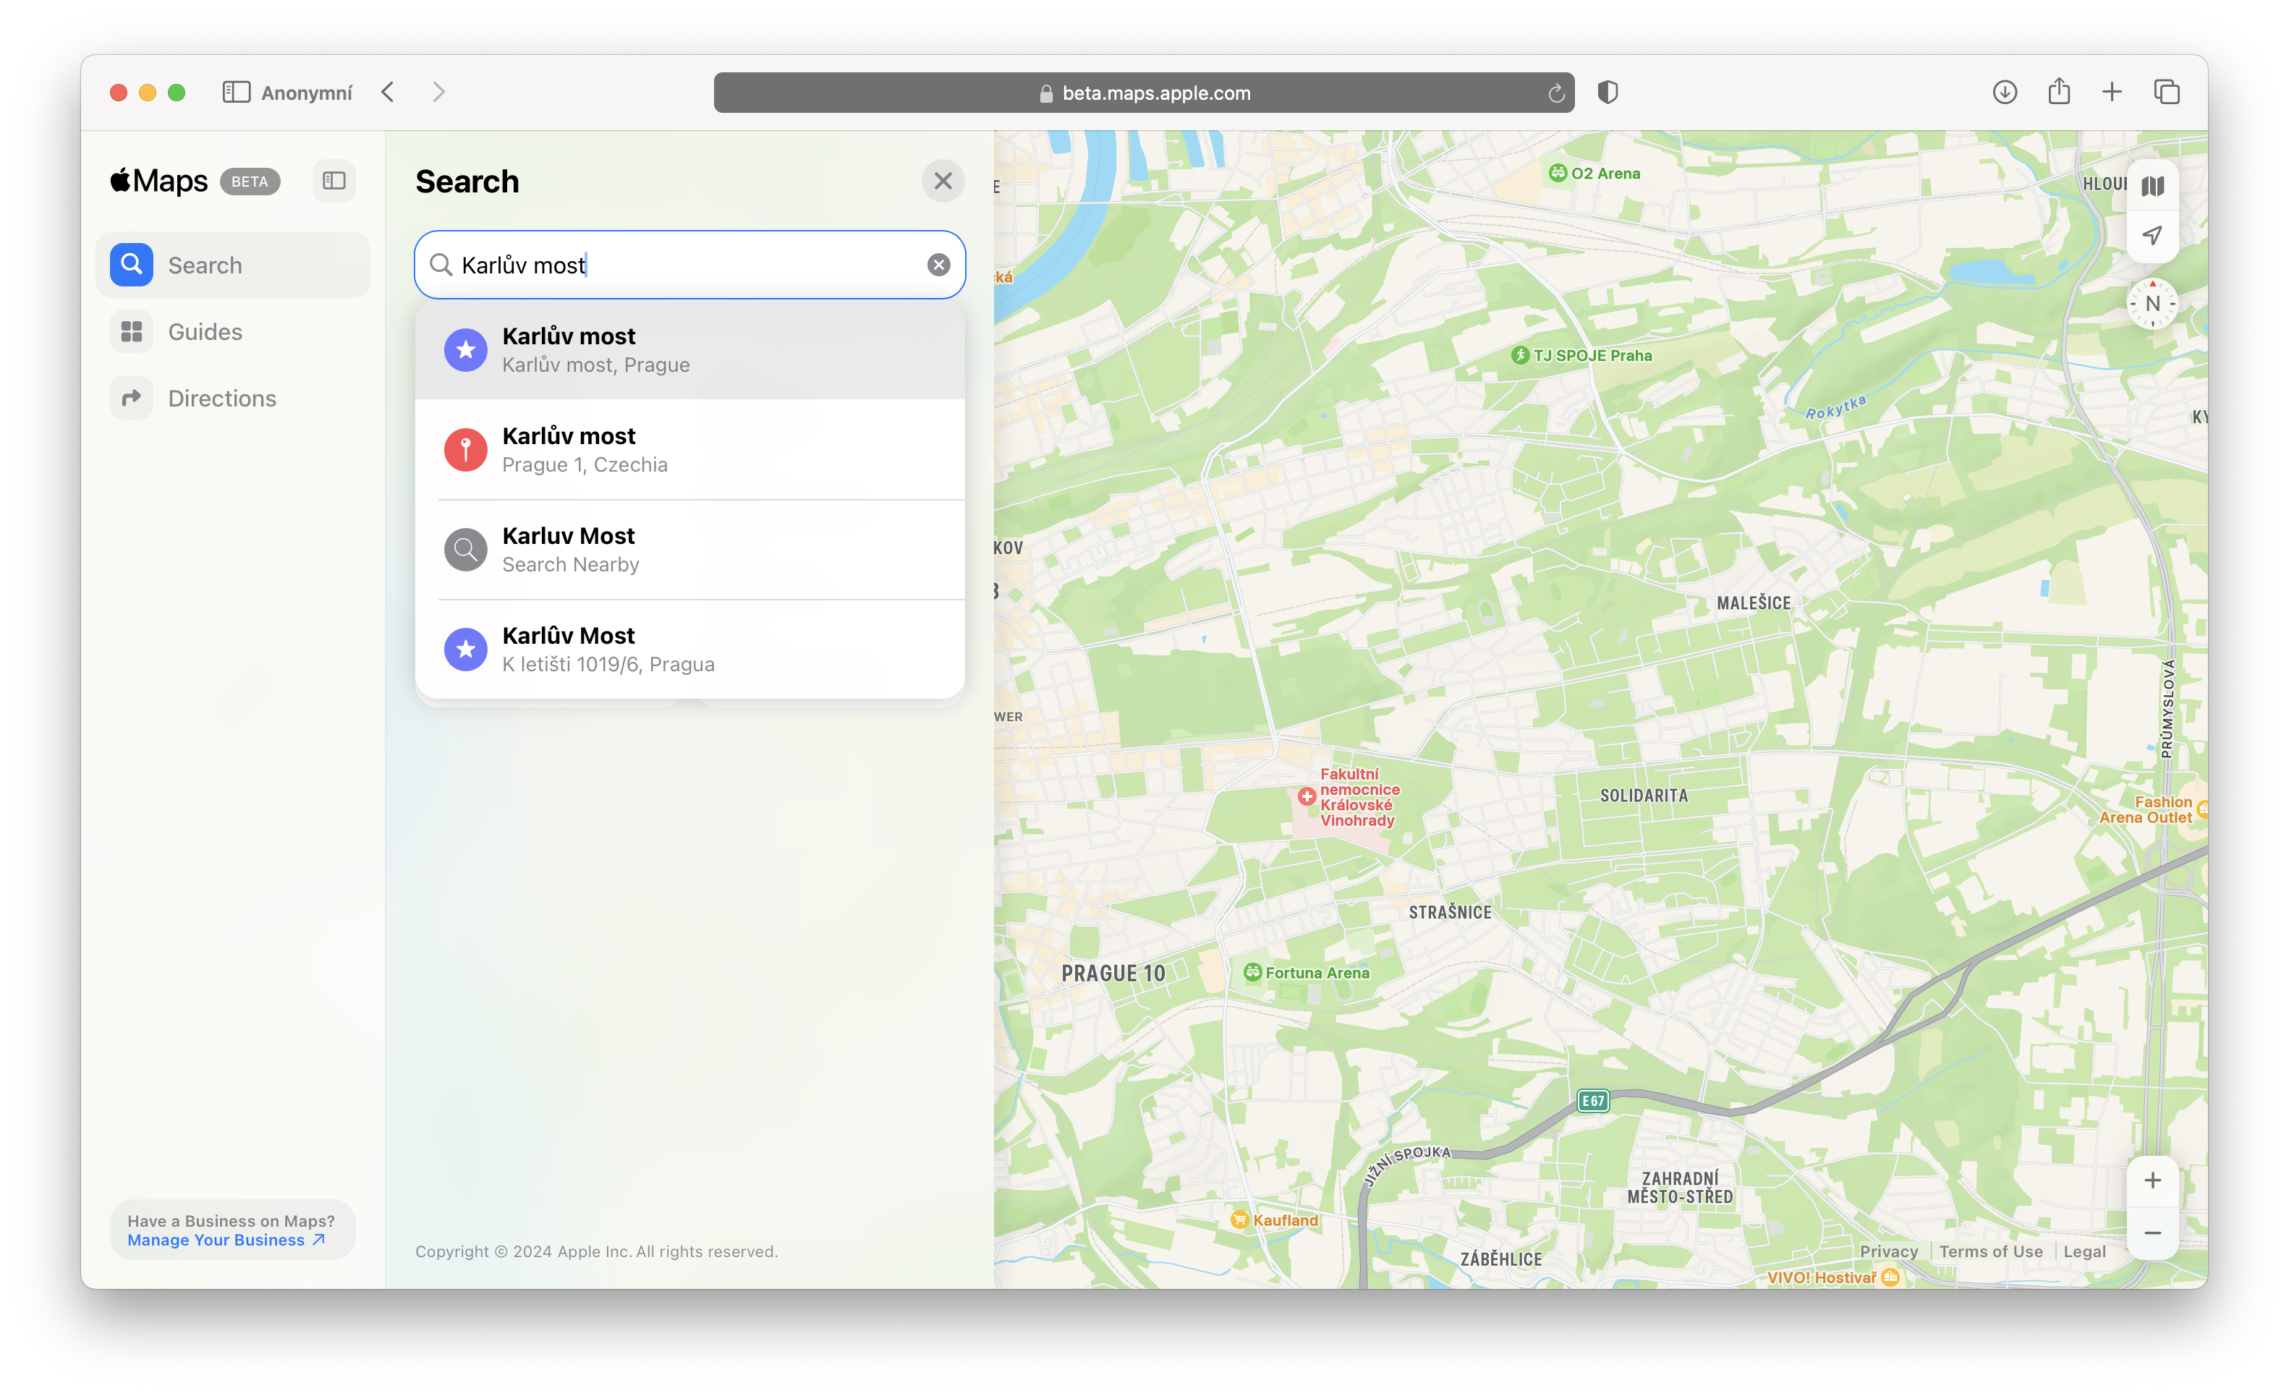Open the Terms of Use link
Image resolution: width=2289 pixels, height=1396 pixels.
tap(1990, 1251)
